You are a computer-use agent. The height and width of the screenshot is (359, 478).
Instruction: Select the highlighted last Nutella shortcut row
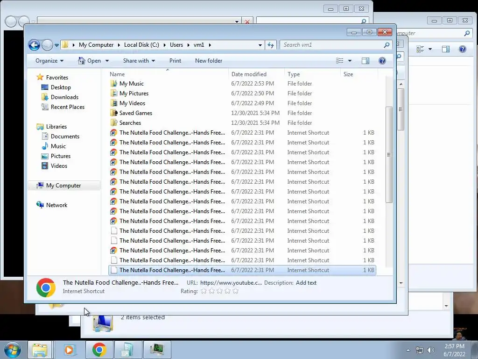point(242,270)
